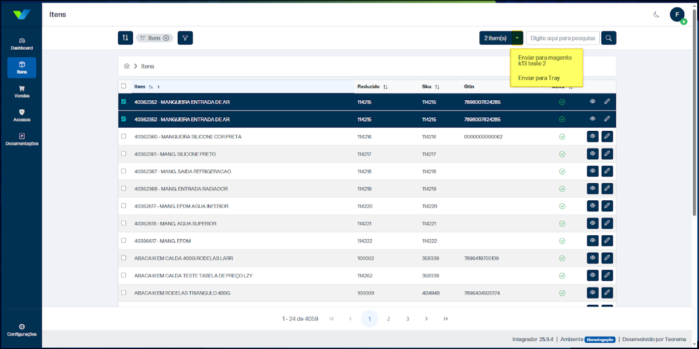Select current page 1 button
Image resolution: width=699 pixels, height=349 pixels.
[370, 319]
